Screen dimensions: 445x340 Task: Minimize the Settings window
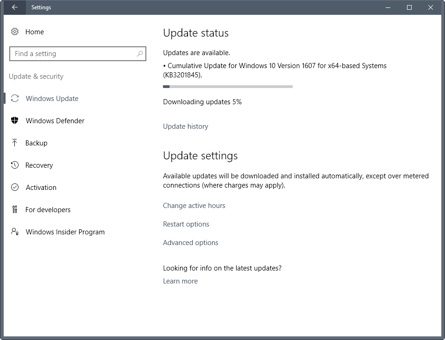388,7
